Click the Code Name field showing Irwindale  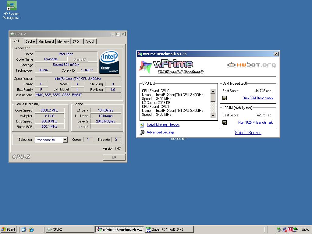(x=51, y=59)
